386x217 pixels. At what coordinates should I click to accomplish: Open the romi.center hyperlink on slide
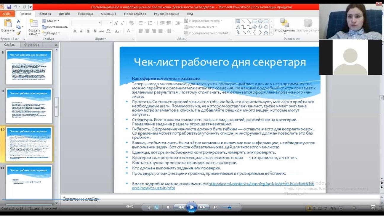pyautogui.click(x=261, y=184)
